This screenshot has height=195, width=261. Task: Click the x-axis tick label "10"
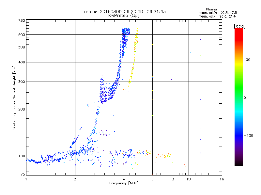[x=189, y=179]
